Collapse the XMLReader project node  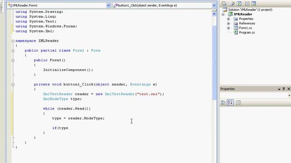point(223,14)
